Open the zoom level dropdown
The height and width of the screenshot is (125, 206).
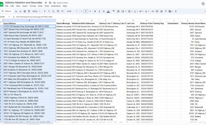pyautogui.click(x=36, y=12)
